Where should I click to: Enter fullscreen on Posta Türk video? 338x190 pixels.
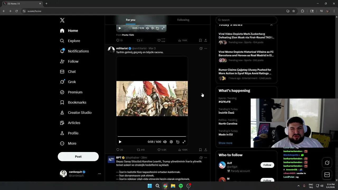click(x=163, y=28)
